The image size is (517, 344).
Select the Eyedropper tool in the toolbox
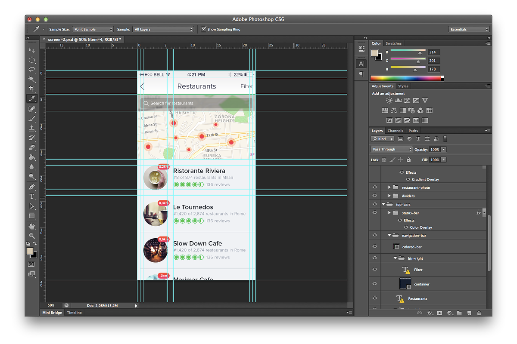click(31, 99)
